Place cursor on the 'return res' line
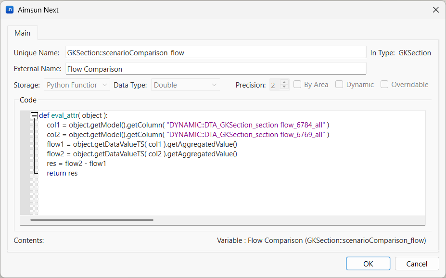 tap(62, 173)
